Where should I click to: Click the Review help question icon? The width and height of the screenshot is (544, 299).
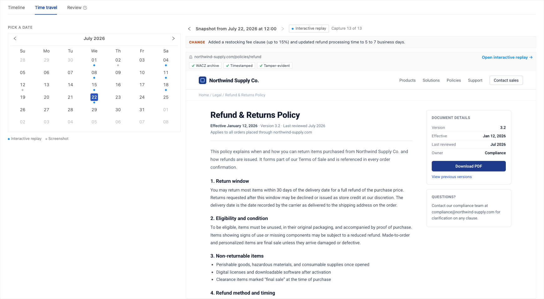click(85, 8)
